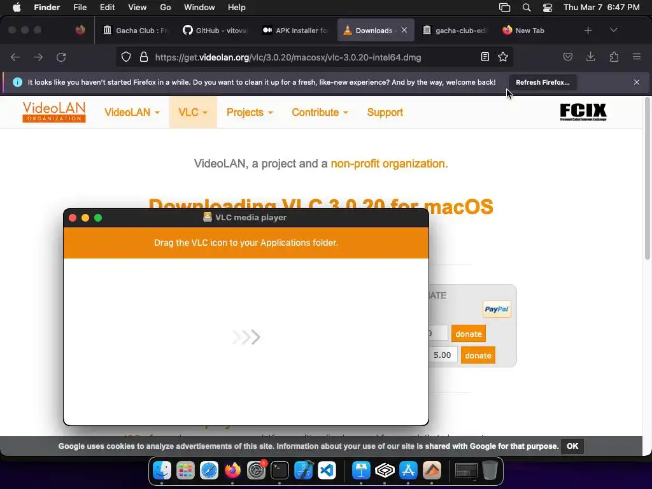Click the padlock site security icon
This screenshot has height=489, width=652.
point(144,57)
